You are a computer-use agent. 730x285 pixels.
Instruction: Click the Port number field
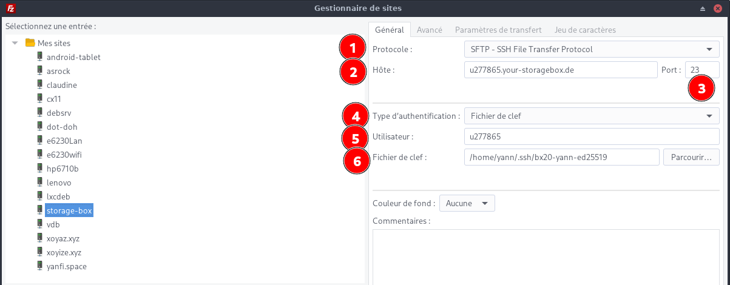coord(701,70)
